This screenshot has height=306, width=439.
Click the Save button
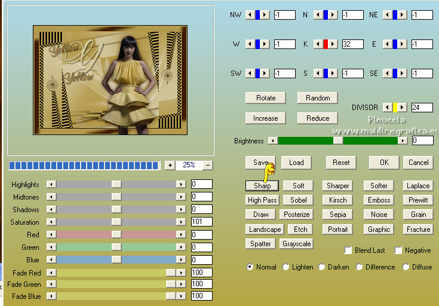260,163
